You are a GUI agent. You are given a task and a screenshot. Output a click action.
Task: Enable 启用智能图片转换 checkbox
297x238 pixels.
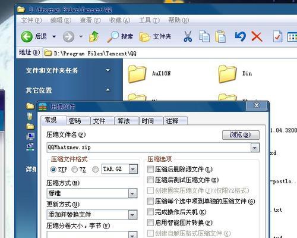point(150,223)
